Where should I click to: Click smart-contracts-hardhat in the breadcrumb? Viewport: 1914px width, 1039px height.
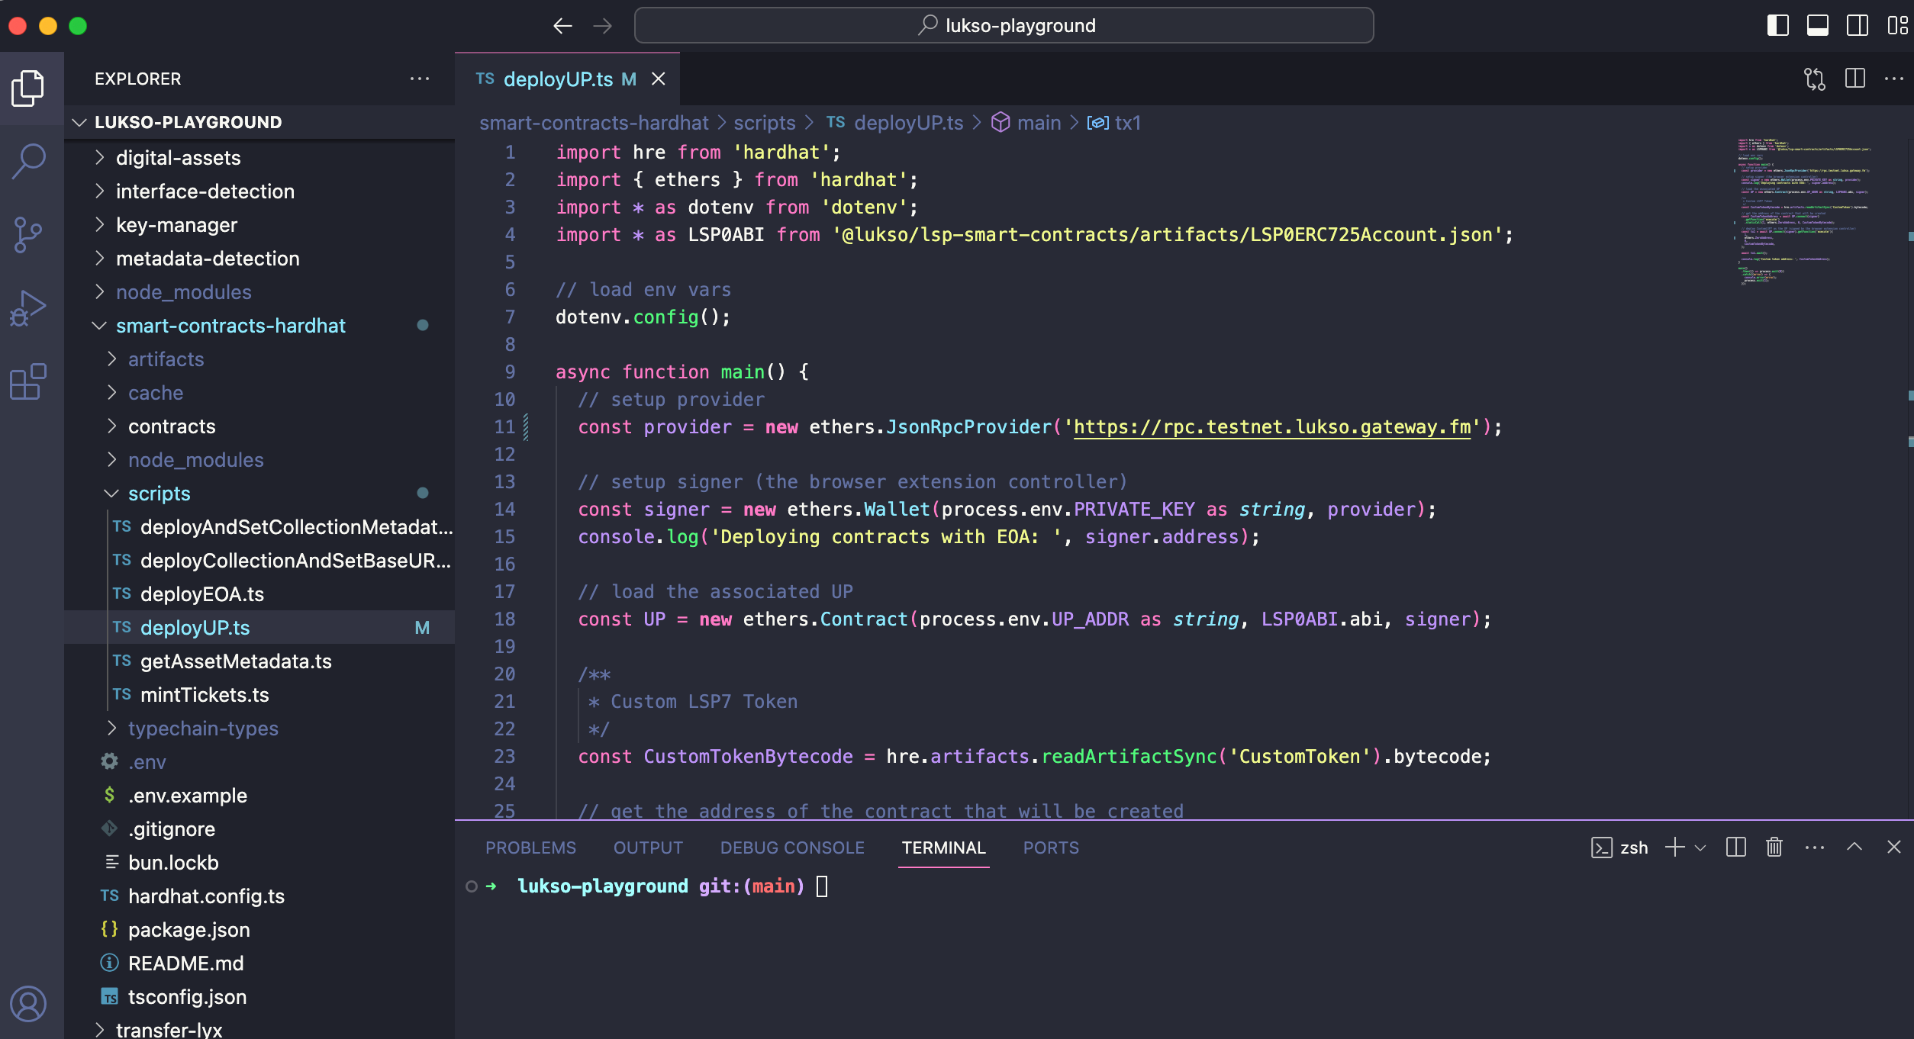(594, 123)
